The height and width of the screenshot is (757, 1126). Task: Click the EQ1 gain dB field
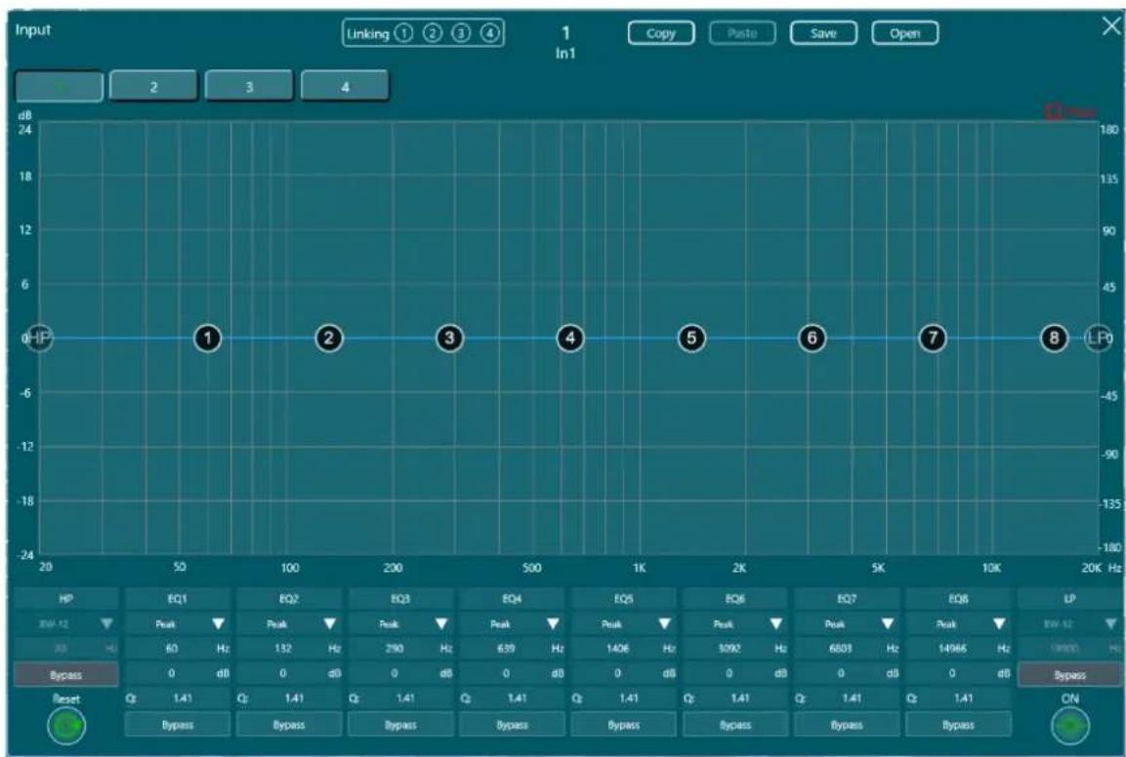click(178, 673)
